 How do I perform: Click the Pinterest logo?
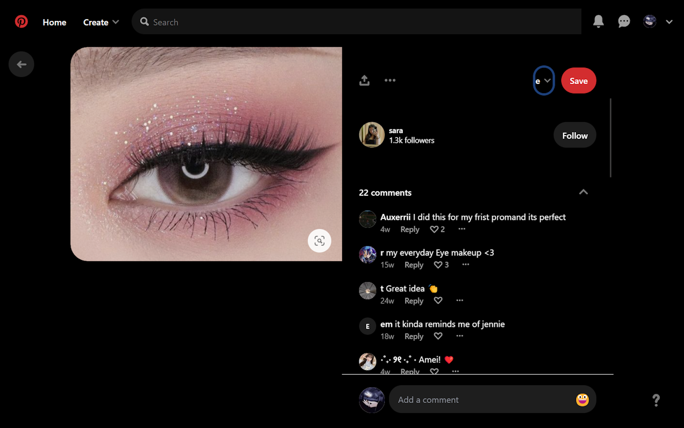point(21,21)
